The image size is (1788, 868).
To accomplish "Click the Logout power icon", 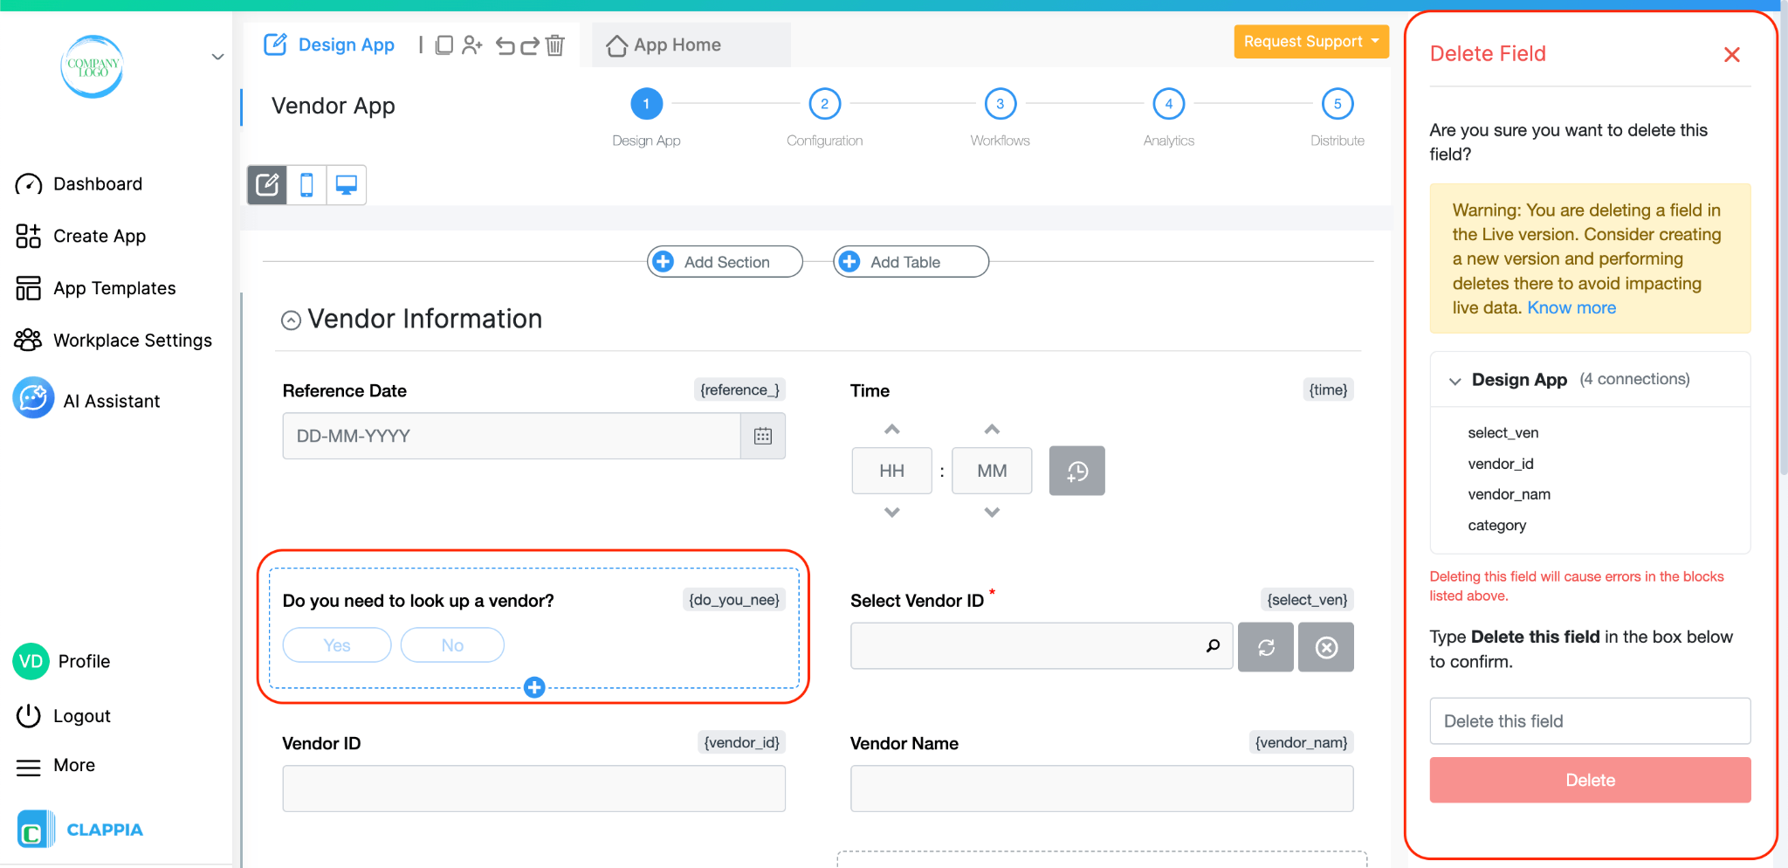I will (29, 716).
